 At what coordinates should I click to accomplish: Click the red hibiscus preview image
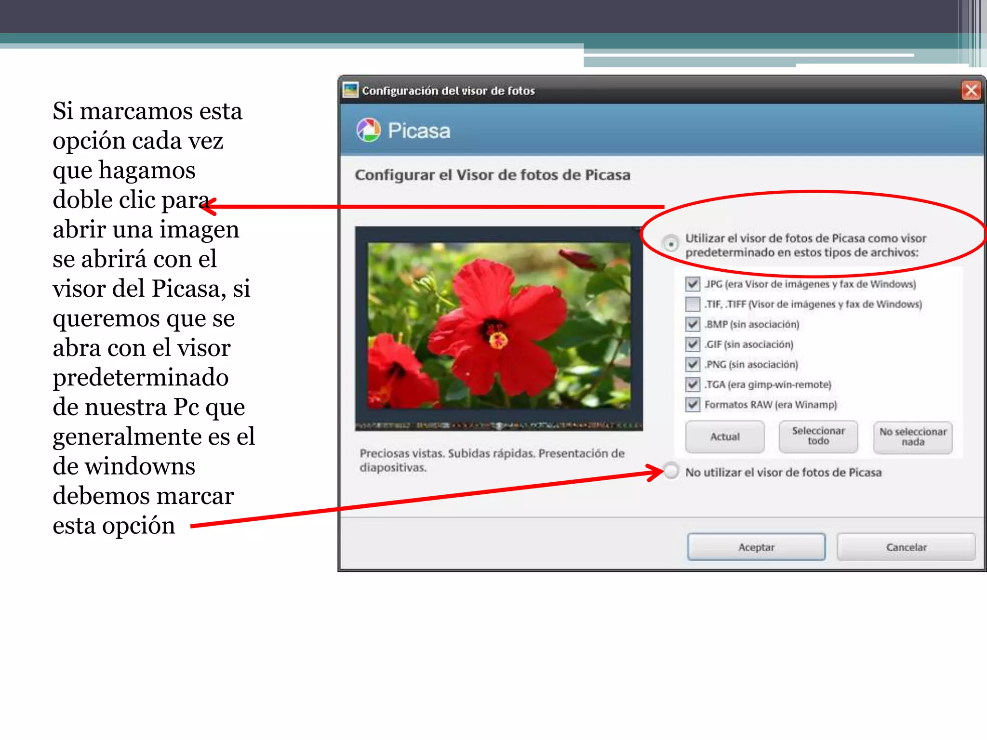498,325
